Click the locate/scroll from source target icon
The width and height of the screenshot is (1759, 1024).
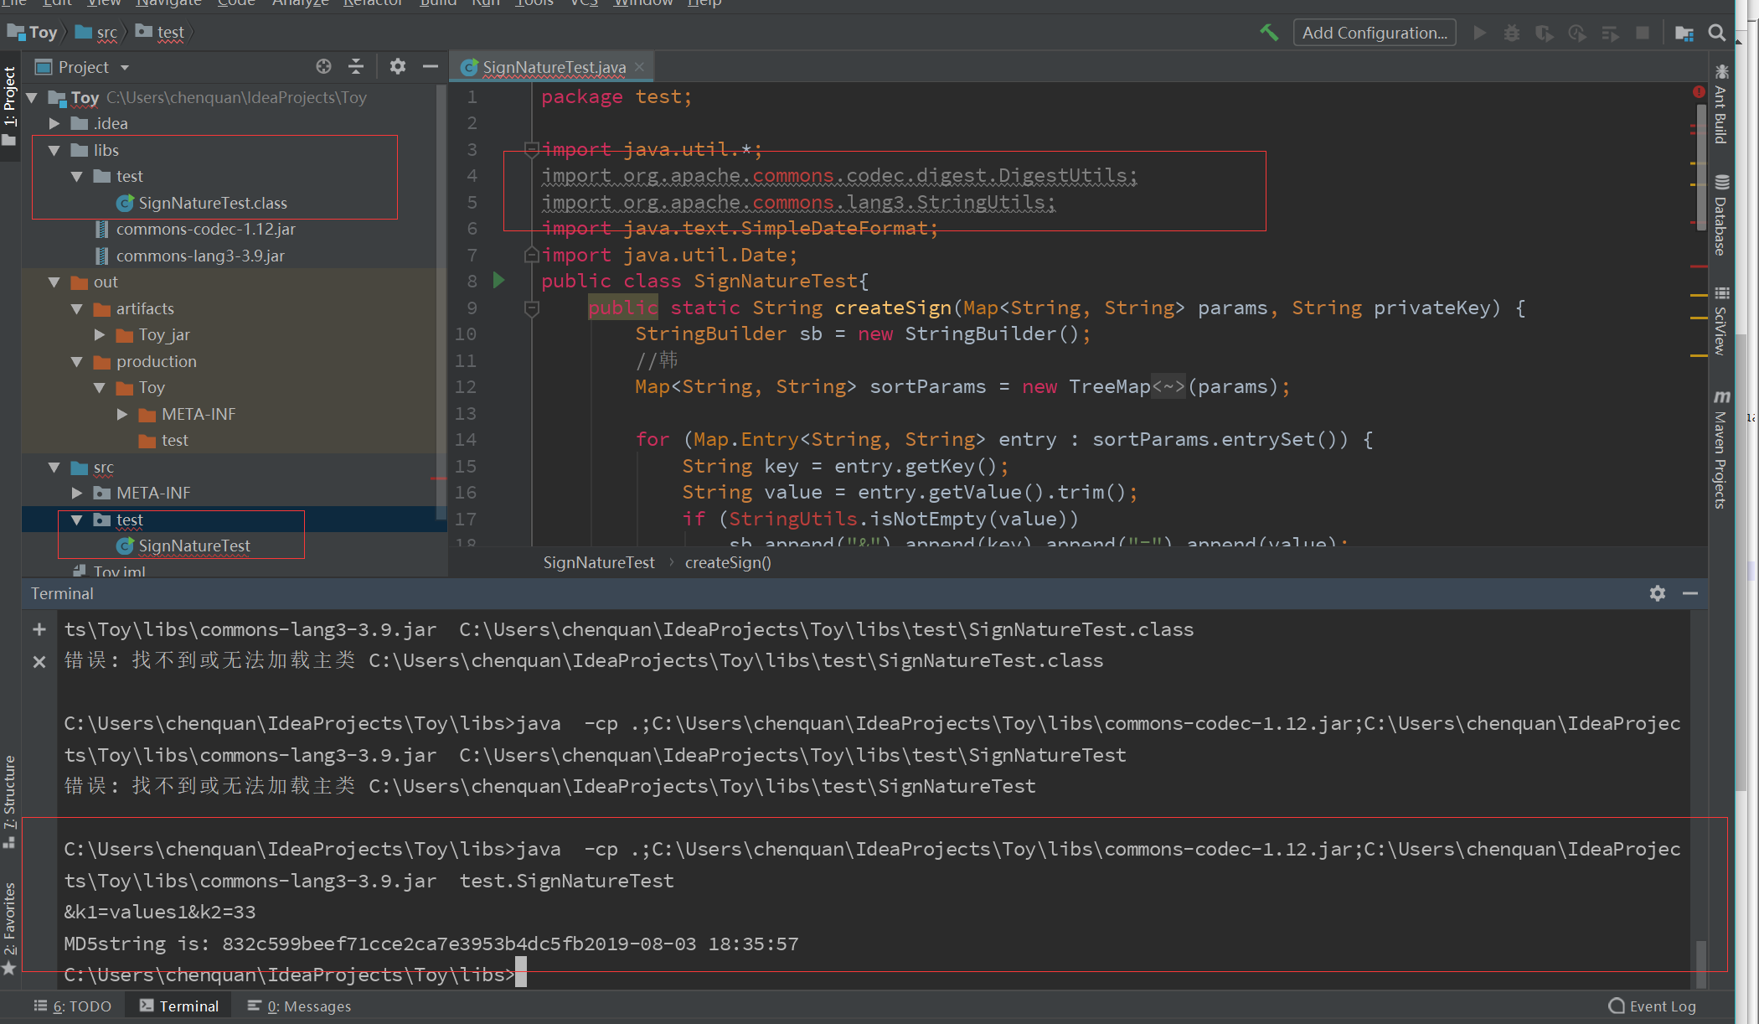(323, 66)
